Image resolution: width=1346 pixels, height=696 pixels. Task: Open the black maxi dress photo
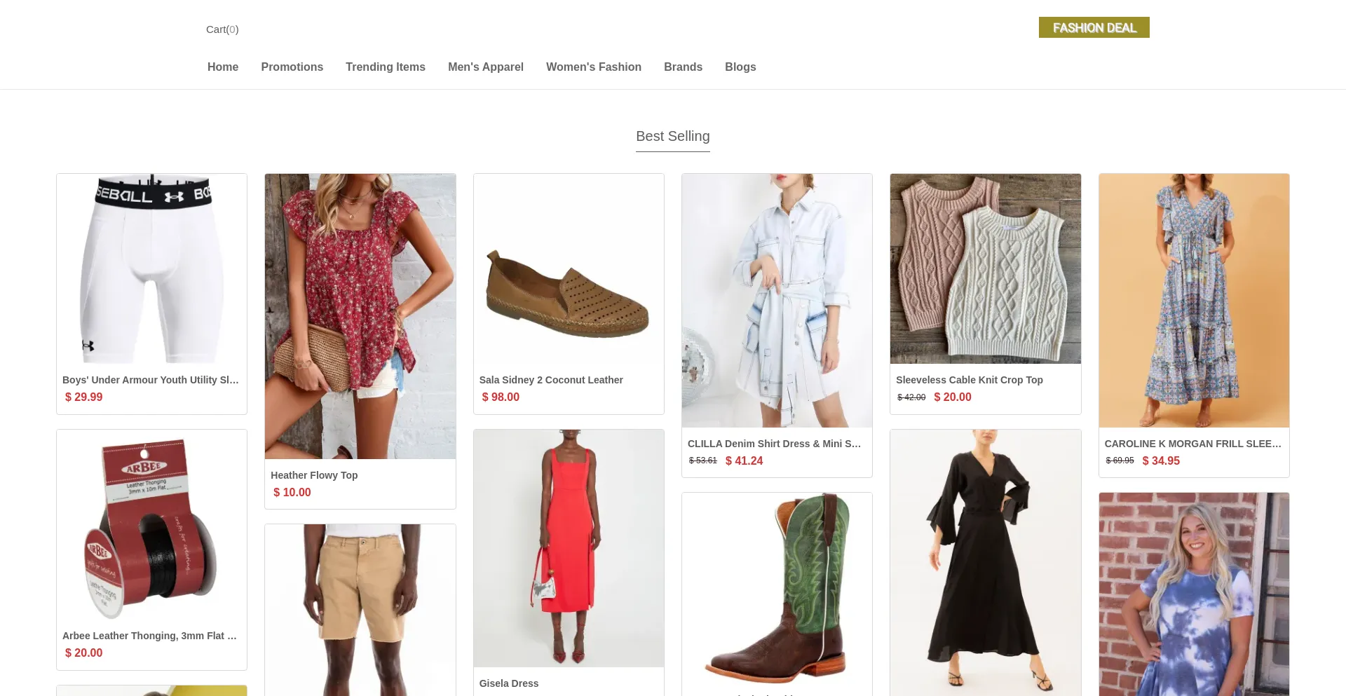click(985, 562)
